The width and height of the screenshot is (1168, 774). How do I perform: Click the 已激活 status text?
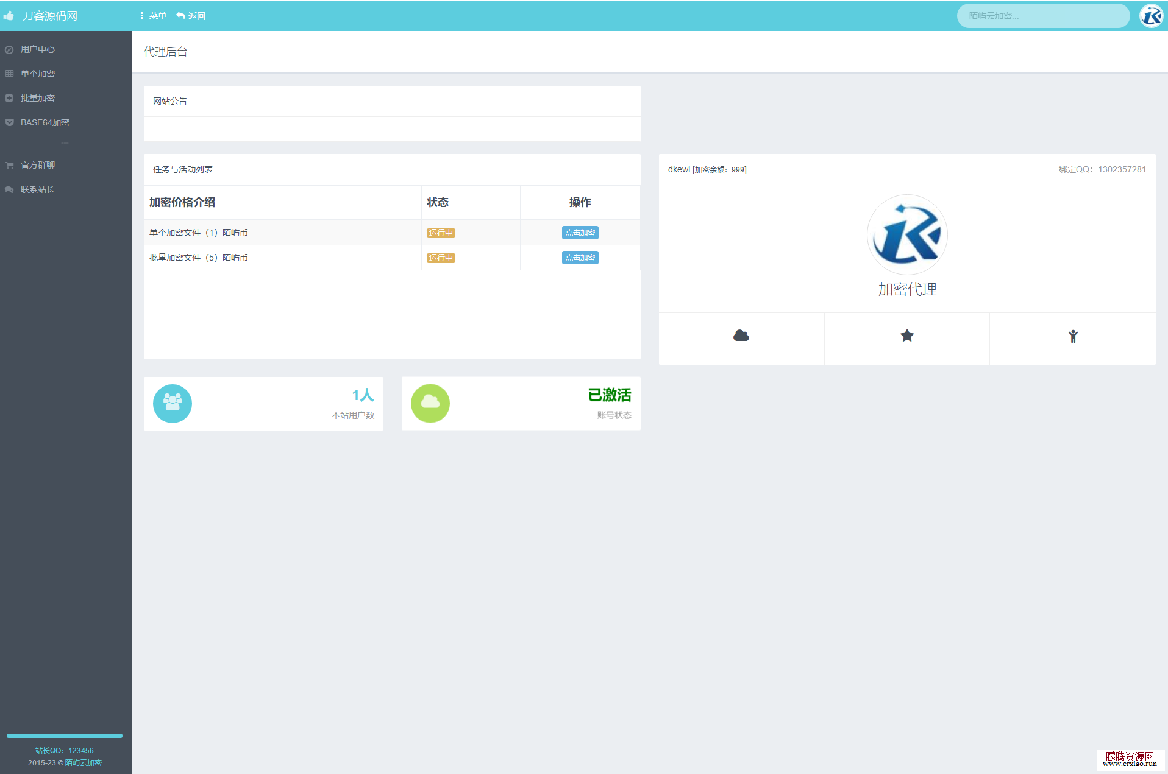pyautogui.click(x=610, y=395)
